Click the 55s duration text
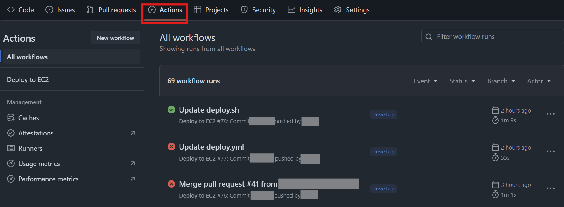 (505, 158)
